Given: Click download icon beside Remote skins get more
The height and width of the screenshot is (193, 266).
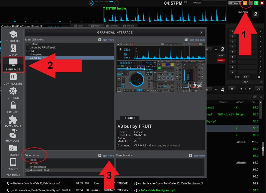Looking at the screenshot, I should pyautogui.click(x=191, y=156).
